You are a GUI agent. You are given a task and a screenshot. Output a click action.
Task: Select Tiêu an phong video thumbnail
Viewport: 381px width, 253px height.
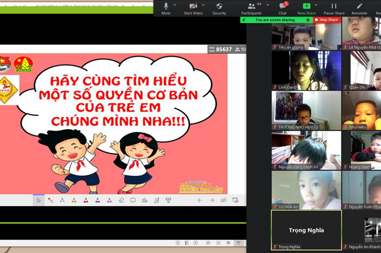point(306,37)
